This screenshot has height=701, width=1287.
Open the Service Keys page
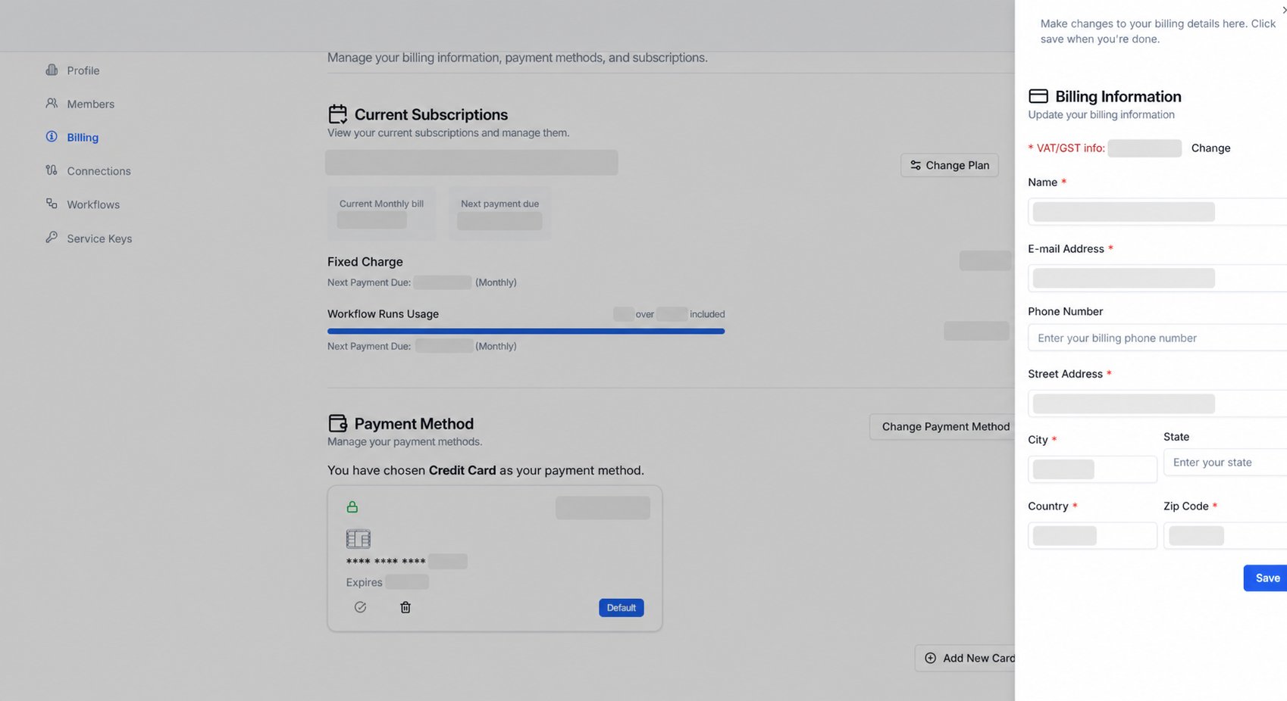[89, 238]
